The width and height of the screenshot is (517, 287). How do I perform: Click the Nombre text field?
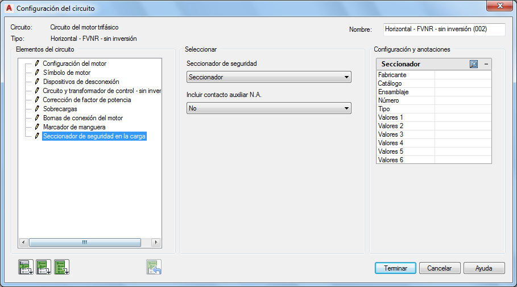coord(443,29)
